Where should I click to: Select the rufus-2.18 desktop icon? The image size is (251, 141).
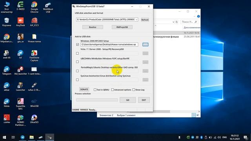click(34, 87)
